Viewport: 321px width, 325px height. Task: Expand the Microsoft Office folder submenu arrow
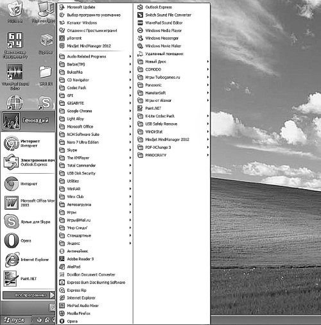click(x=130, y=126)
